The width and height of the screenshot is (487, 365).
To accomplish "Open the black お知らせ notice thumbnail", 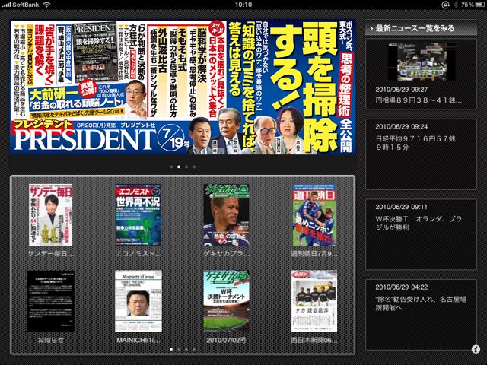I will pos(51,301).
